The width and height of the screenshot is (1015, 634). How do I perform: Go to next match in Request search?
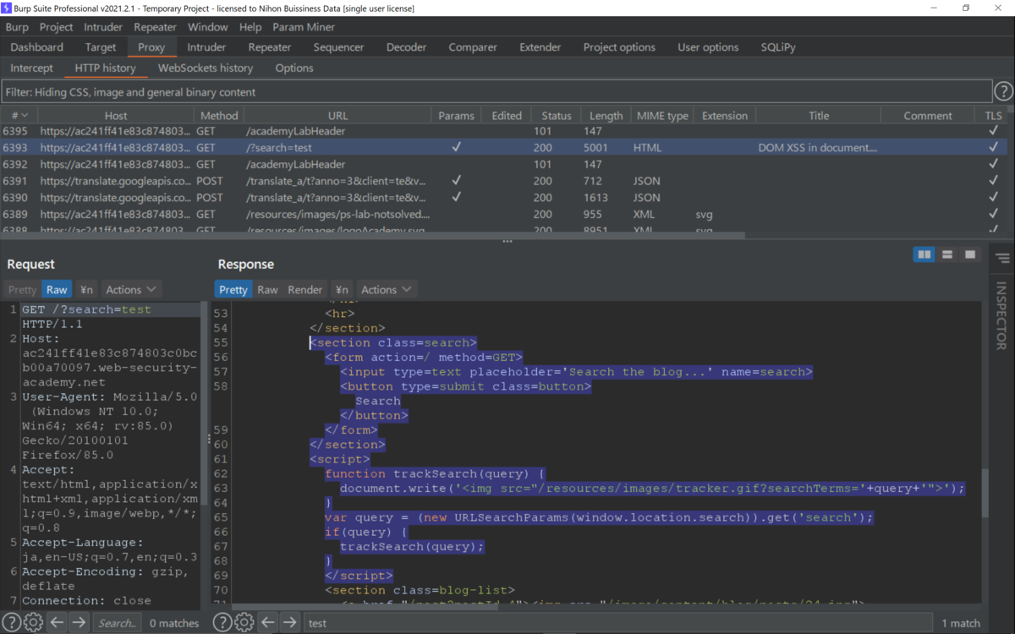pyautogui.click(x=79, y=622)
